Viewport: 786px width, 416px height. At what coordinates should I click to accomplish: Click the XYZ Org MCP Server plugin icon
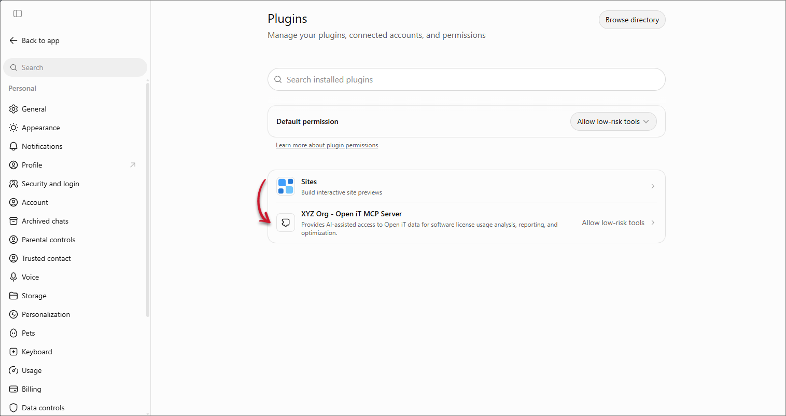click(x=286, y=223)
